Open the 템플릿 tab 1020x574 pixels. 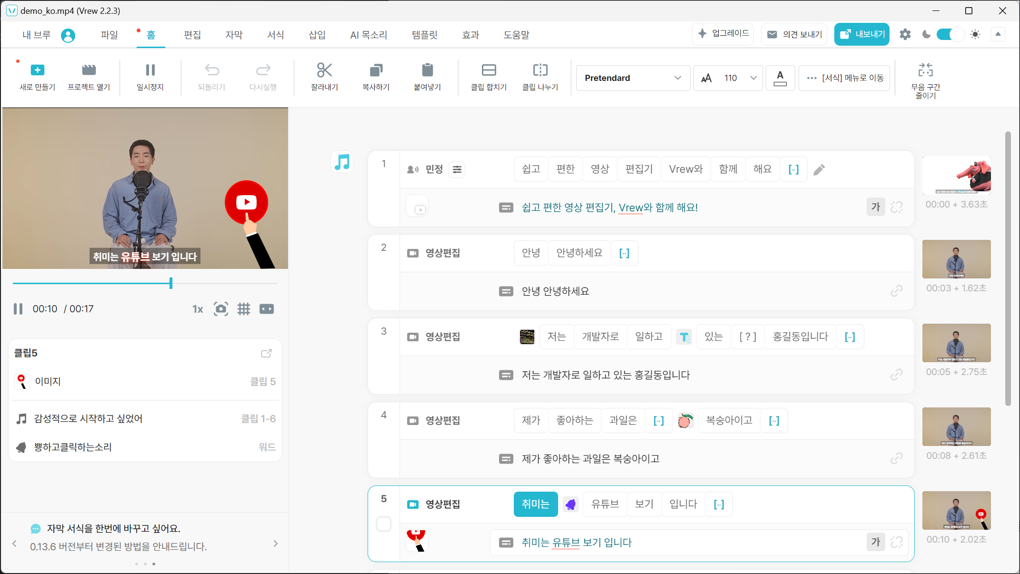424,35
